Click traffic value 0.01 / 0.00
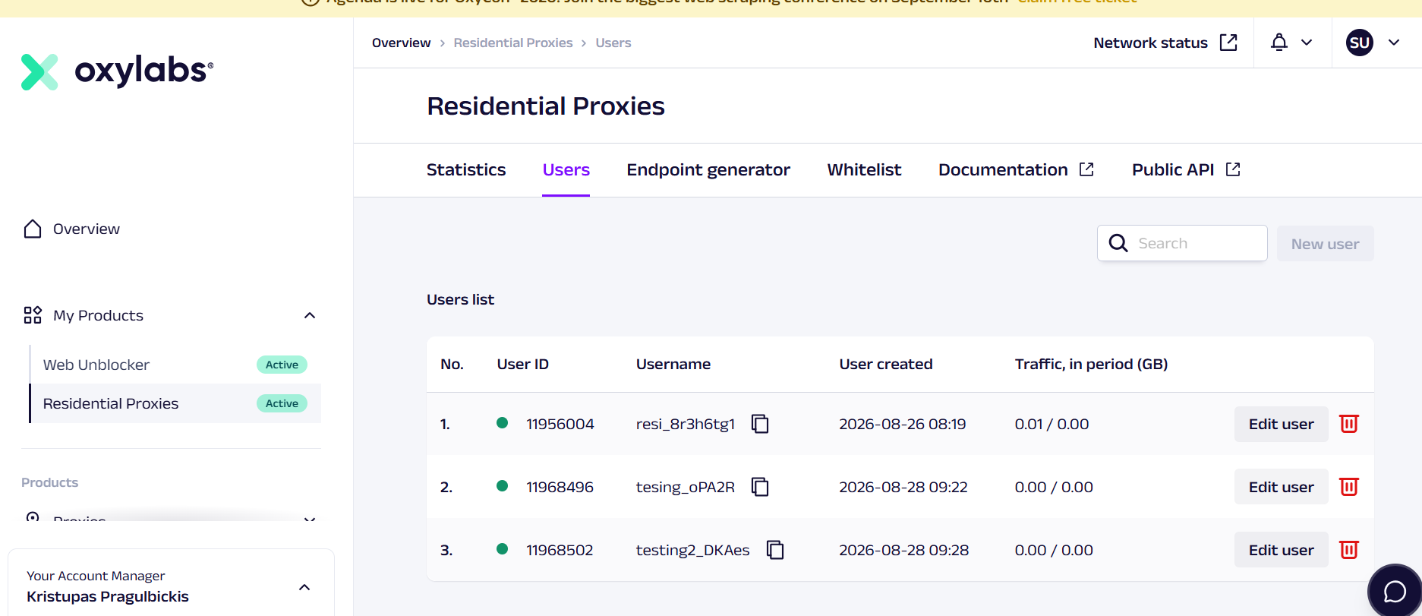Image resolution: width=1422 pixels, height=616 pixels. coord(1052,424)
